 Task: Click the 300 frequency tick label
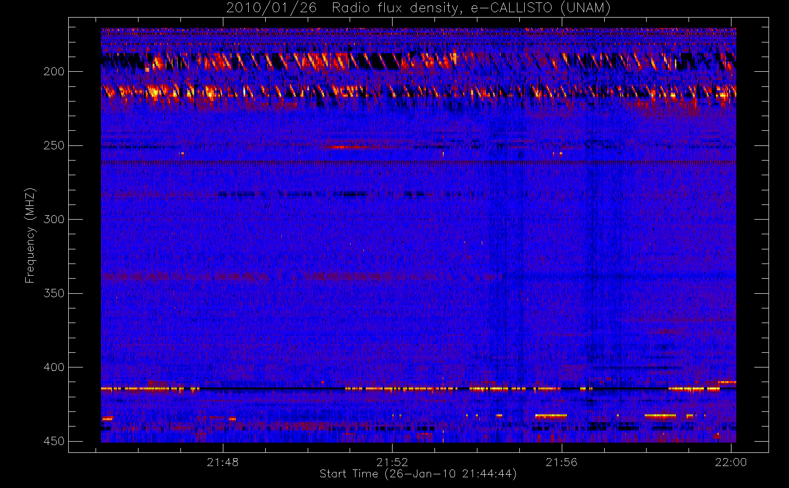coord(54,220)
